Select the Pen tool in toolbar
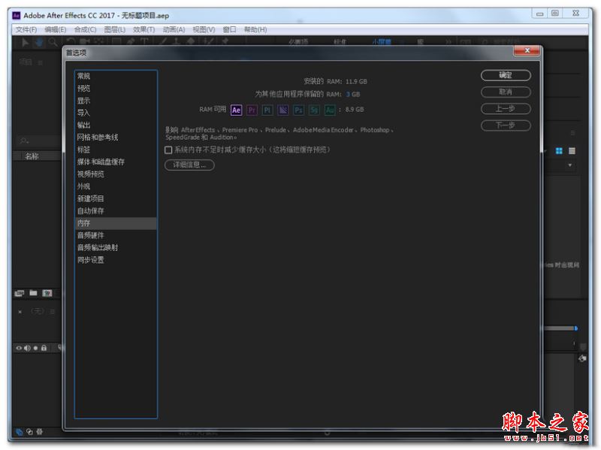601x450 pixels. tap(131, 42)
